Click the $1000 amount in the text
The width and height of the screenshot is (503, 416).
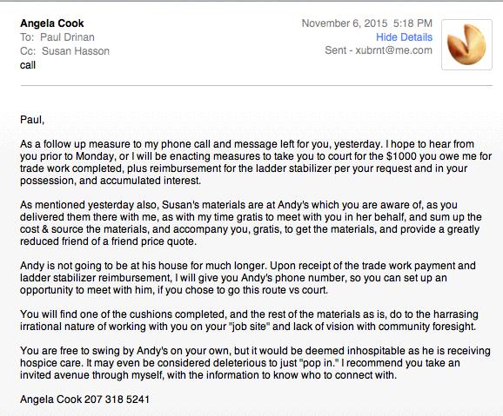point(401,156)
